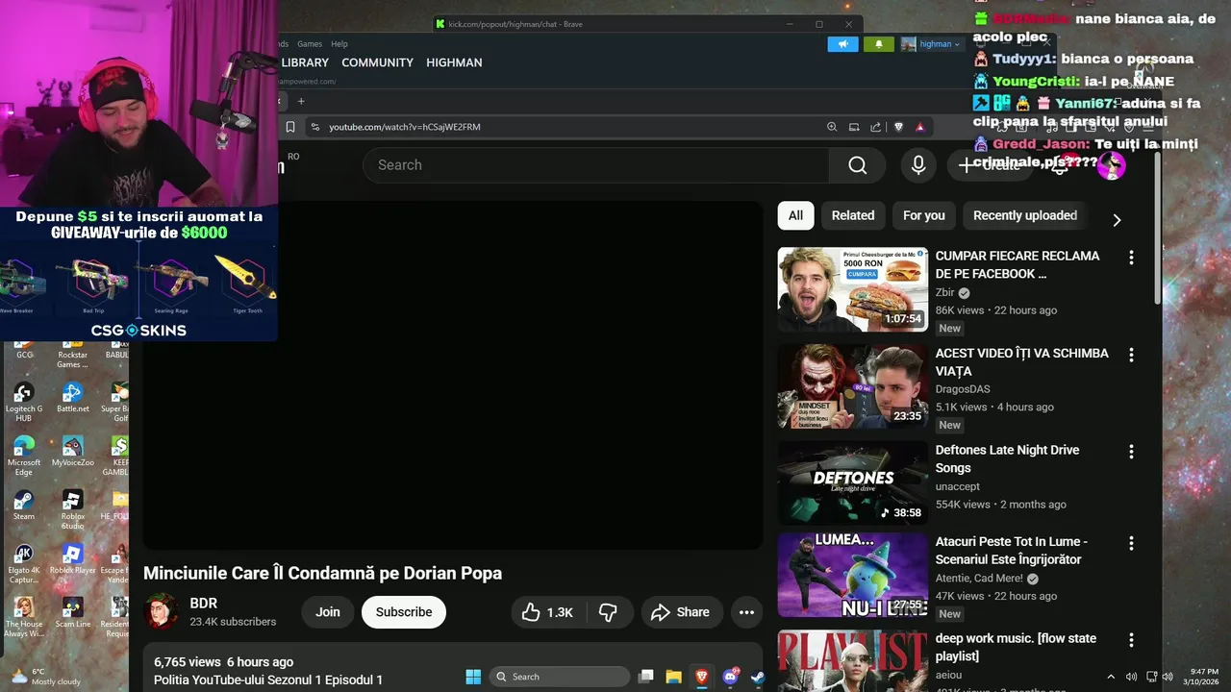This screenshot has width=1231, height=692.
Task: Share the Dorian Popa video
Action: coord(680,612)
